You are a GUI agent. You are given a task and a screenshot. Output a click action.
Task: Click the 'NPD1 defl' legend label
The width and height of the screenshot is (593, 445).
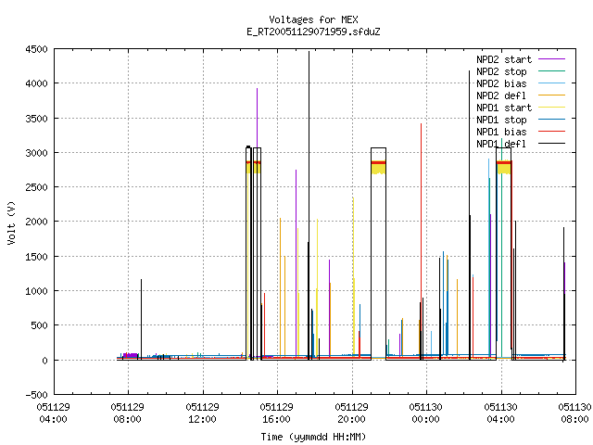[501, 144]
